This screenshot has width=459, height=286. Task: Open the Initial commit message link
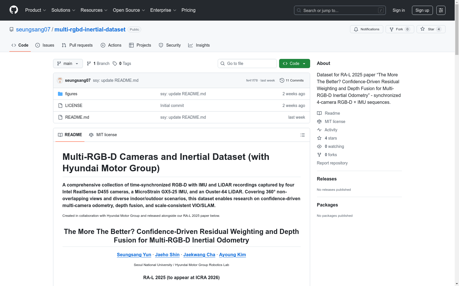(172, 106)
